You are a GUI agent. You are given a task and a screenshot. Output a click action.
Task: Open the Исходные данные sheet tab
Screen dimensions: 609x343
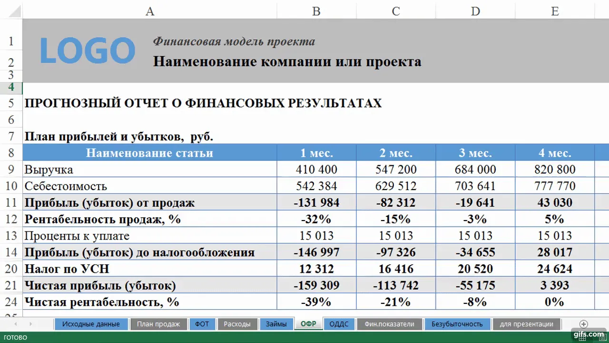point(91,324)
